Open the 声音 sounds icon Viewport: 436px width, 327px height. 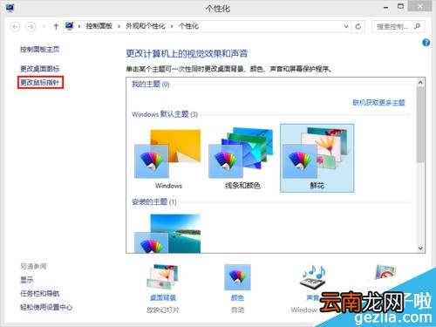click(313, 277)
